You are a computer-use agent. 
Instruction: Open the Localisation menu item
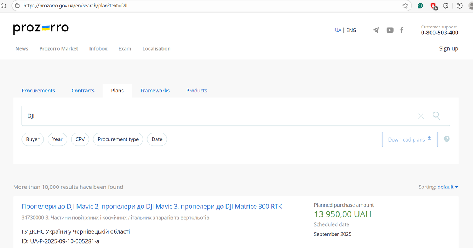click(156, 48)
